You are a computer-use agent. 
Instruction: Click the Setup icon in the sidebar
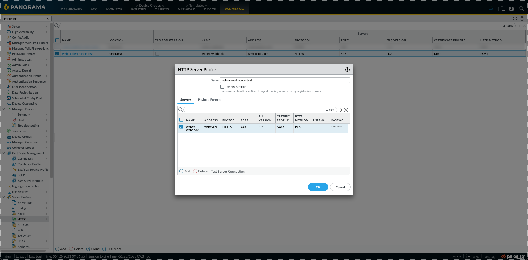[x=9, y=26]
